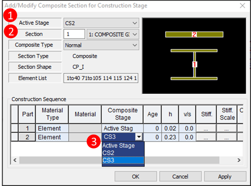Click the h column header
The image size is (251, 186).
[170, 114]
